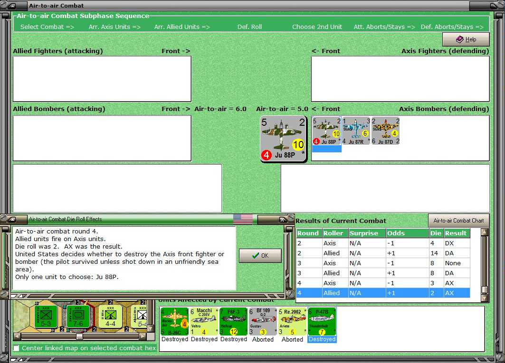
Task: Click the Air-to-air Combat window menu icon
Action: (x=11, y=6)
